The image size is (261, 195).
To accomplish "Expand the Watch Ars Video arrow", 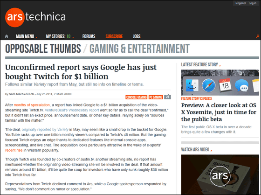I will [x=211, y=151].
